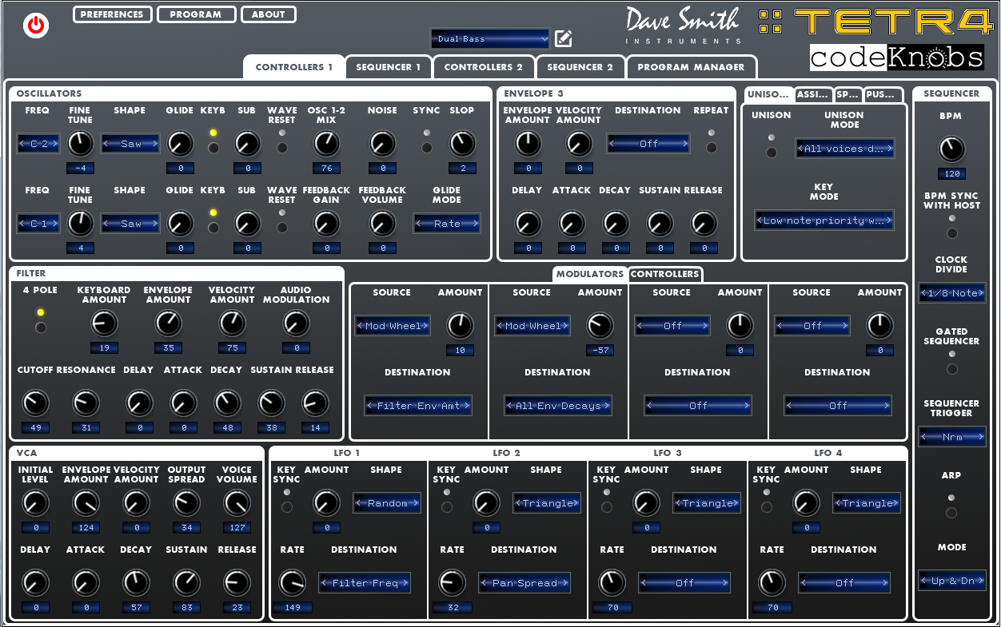Click the filter Audio Modulation knob
The width and height of the screenshot is (1001, 627).
[x=296, y=323]
